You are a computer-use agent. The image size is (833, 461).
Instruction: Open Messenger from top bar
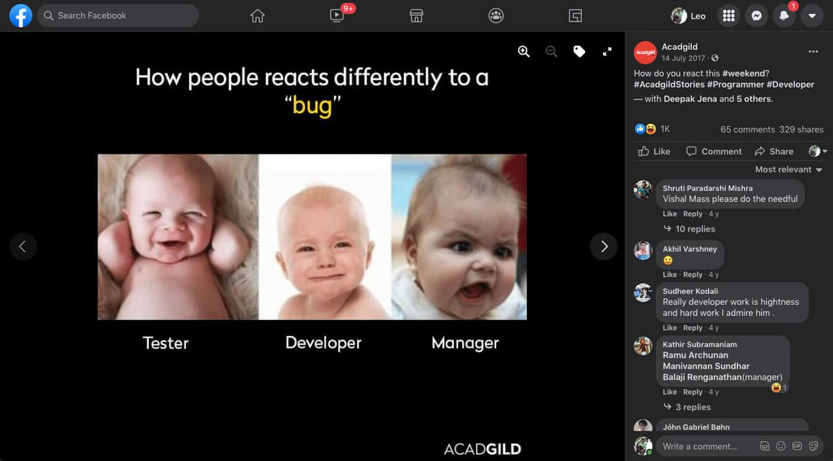(x=757, y=16)
